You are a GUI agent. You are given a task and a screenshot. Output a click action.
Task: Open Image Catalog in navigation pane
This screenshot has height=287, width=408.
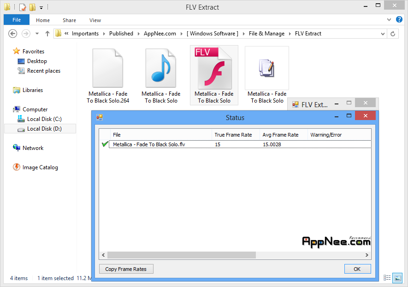40,167
